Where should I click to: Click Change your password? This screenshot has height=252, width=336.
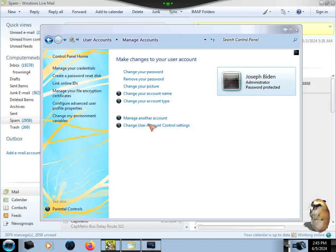pyautogui.click(x=143, y=72)
